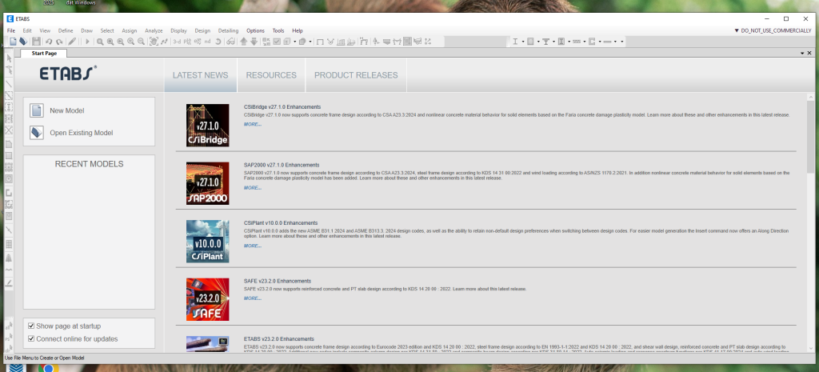The height and width of the screenshot is (372, 819).
Task: Click the box with X icon in left sidebar
Action: (9, 130)
